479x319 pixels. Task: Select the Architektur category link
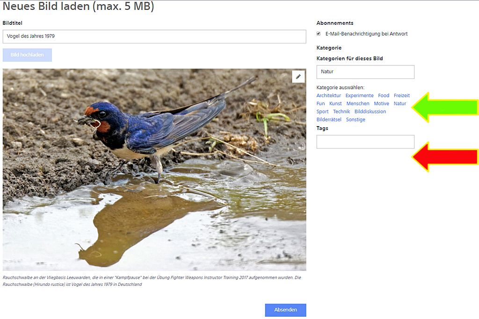(328, 96)
